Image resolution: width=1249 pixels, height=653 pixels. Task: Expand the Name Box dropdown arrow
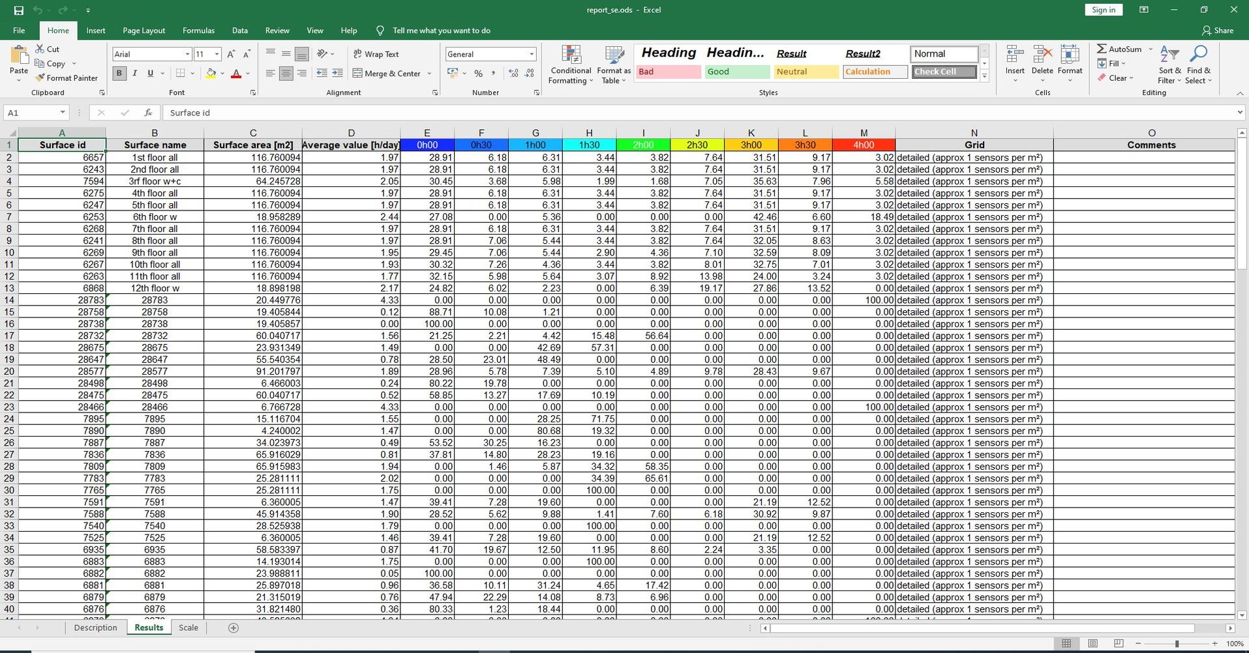[x=62, y=113]
